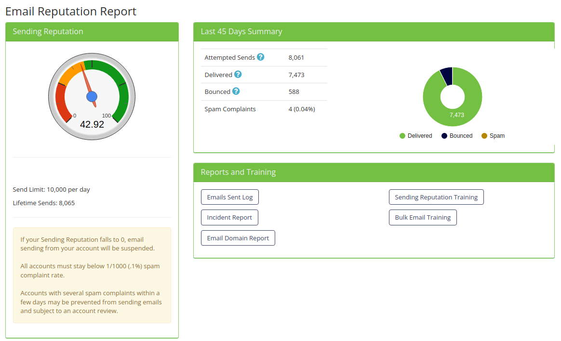Viewport: 561px width, 341px height.
Task: Click the Spam Complaints label
Action: [x=230, y=109]
